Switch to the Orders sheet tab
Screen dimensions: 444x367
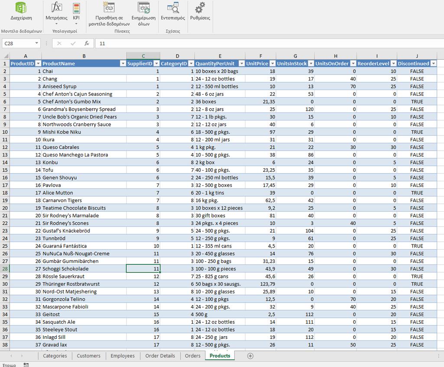[x=193, y=356]
